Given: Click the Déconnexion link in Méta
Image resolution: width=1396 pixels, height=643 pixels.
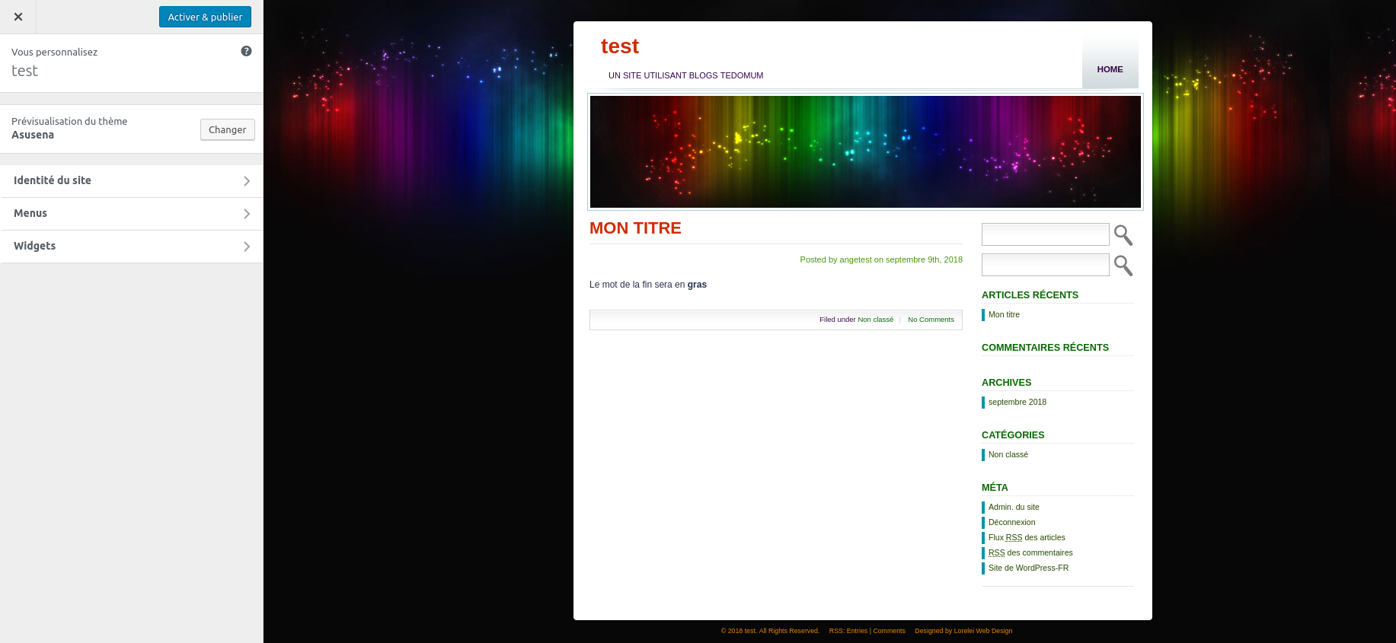Looking at the screenshot, I should 1011,522.
